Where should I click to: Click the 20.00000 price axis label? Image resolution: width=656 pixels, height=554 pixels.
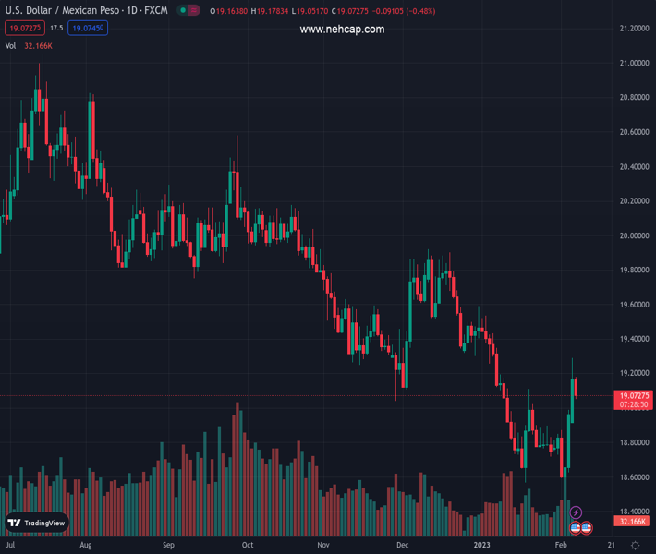[x=634, y=235]
